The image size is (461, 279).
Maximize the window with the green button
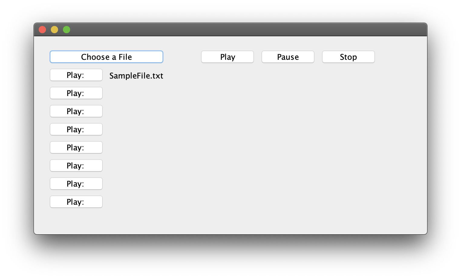tap(67, 30)
